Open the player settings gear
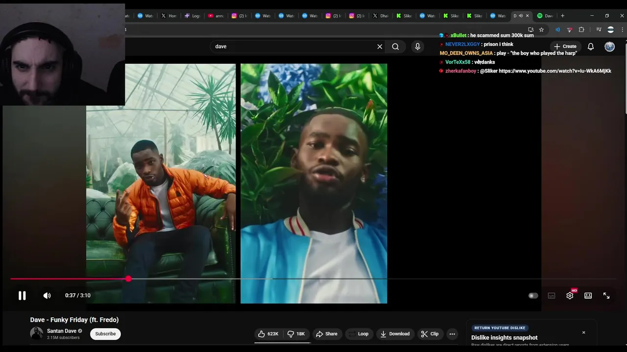This screenshot has height=352, width=627. coord(570,295)
